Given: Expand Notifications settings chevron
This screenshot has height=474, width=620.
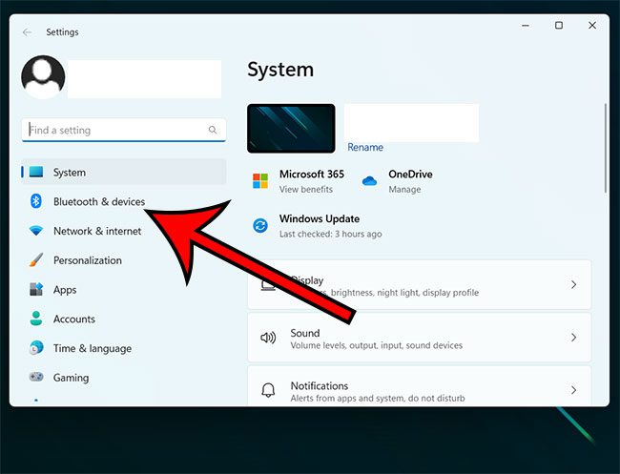Looking at the screenshot, I should pyautogui.click(x=573, y=390).
